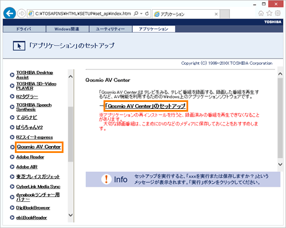Screen dimensions: 286x228
Task: Open the TOSHIBA SD-Video PLAYER link
Action: [36, 86]
